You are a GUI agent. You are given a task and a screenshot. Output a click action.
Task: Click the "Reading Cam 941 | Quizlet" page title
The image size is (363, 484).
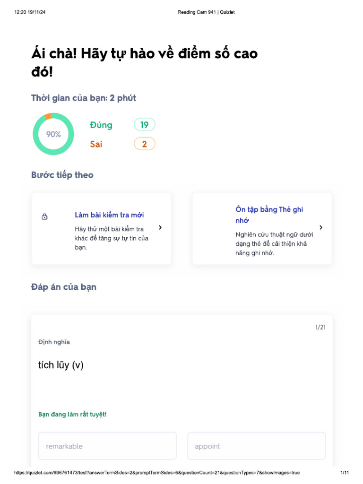tap(206, 12)
